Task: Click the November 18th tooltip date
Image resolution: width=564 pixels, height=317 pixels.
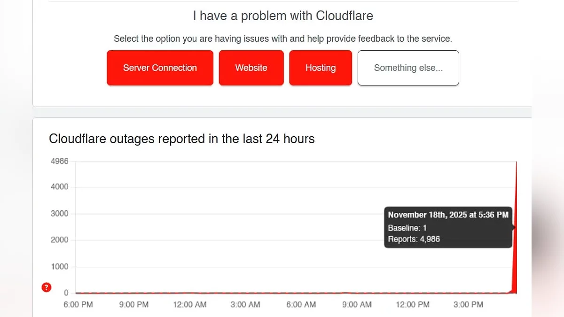Action: [448, 215]
